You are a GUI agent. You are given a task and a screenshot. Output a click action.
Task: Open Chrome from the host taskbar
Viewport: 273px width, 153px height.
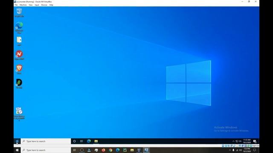pyautogui.click(x=110, y=150)
